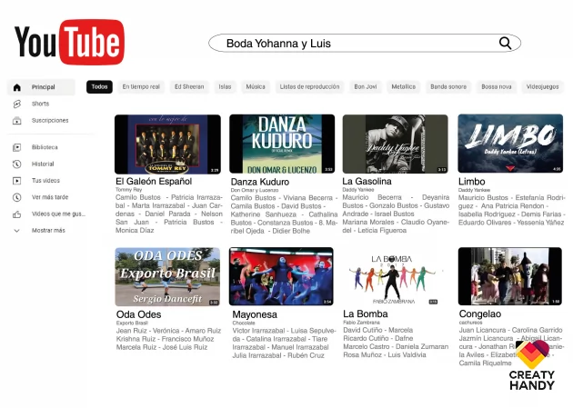
Task: Open Videos que me gus... in sidebar
Action: (x=58, y=214)
